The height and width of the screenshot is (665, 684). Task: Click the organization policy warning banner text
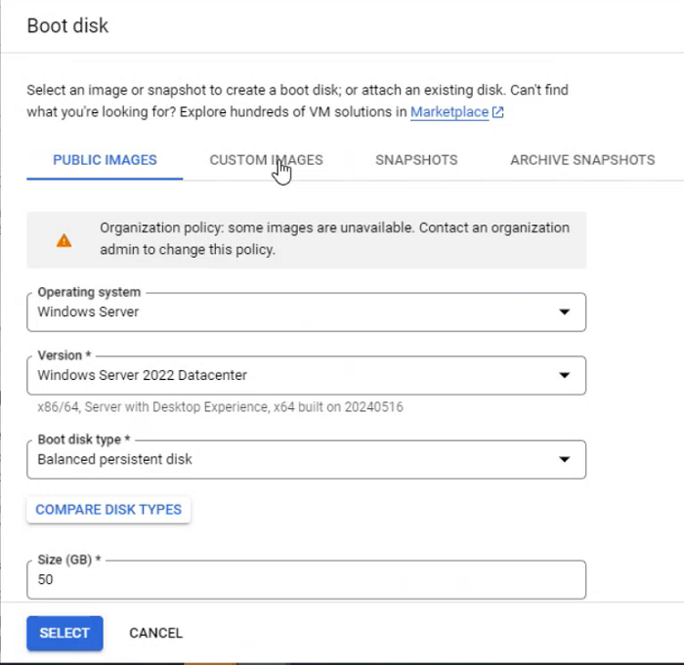point(334,238)
